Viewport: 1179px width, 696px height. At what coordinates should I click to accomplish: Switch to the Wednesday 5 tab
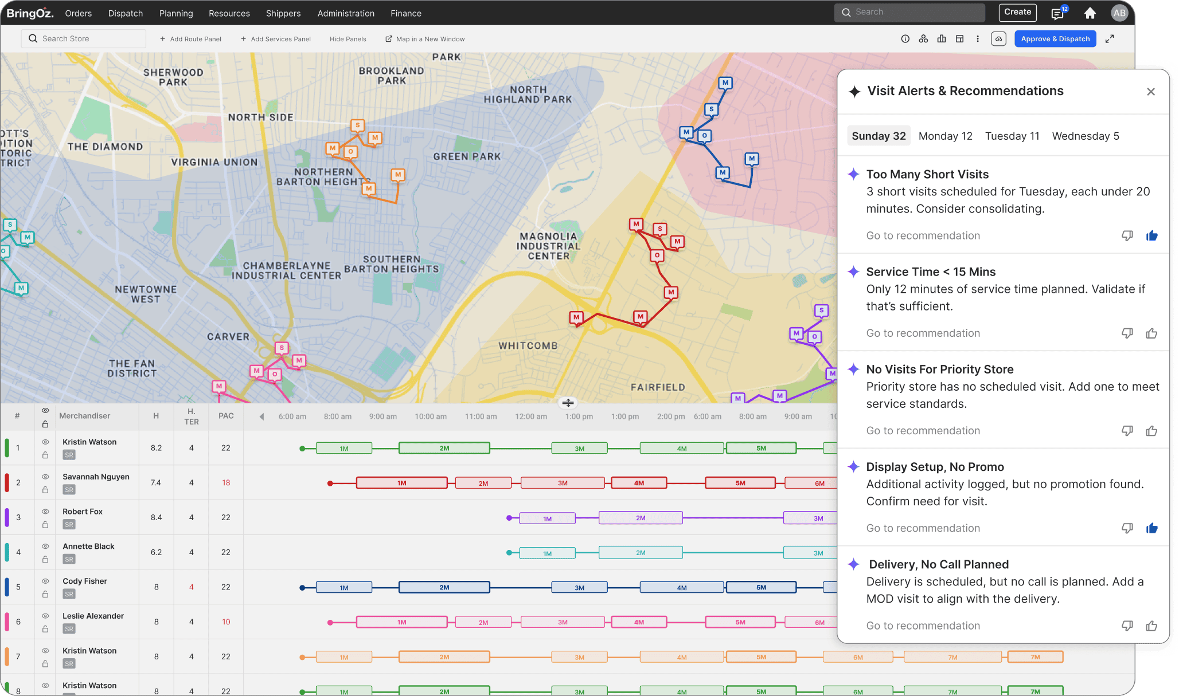[x=1086, y=136]
